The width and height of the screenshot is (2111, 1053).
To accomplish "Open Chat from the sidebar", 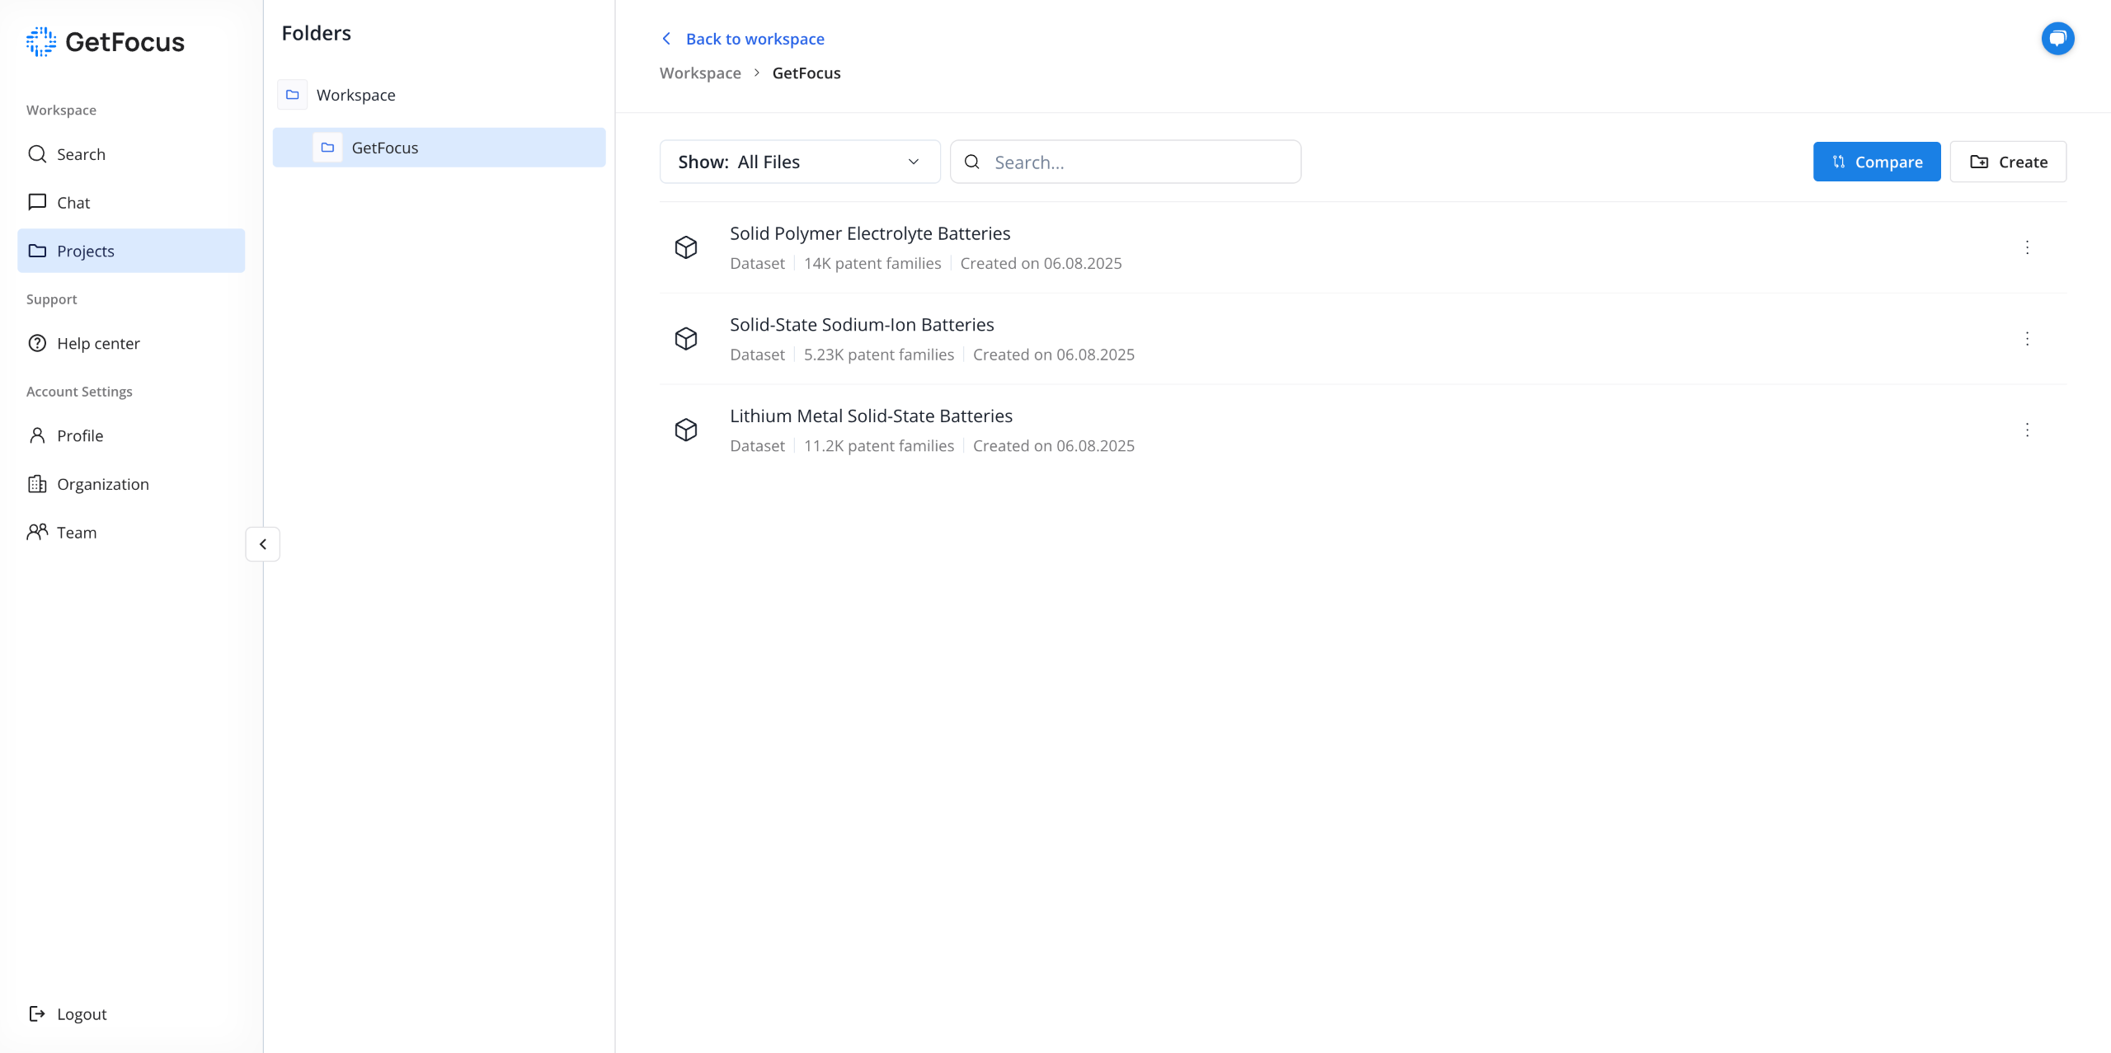I will click(73, 203).
